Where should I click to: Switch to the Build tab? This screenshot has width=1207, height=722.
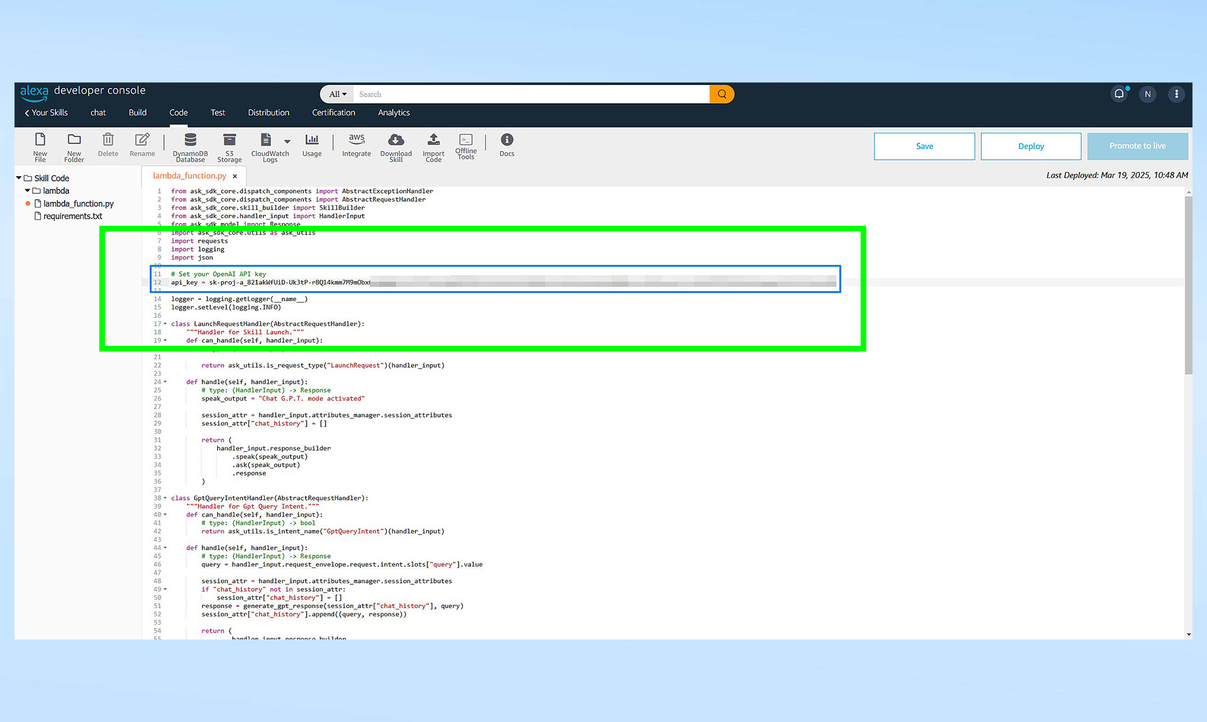[137, 113]
